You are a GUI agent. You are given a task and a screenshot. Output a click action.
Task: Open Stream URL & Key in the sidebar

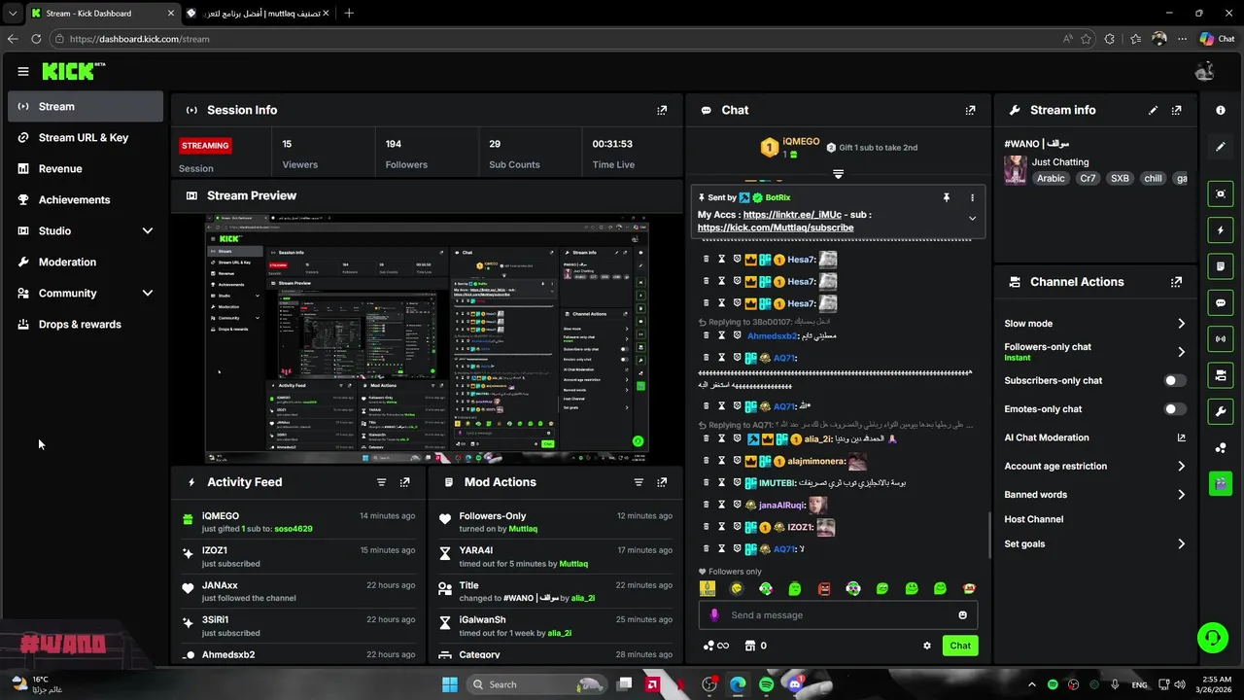pyautogui.click(x=86, y=138)
